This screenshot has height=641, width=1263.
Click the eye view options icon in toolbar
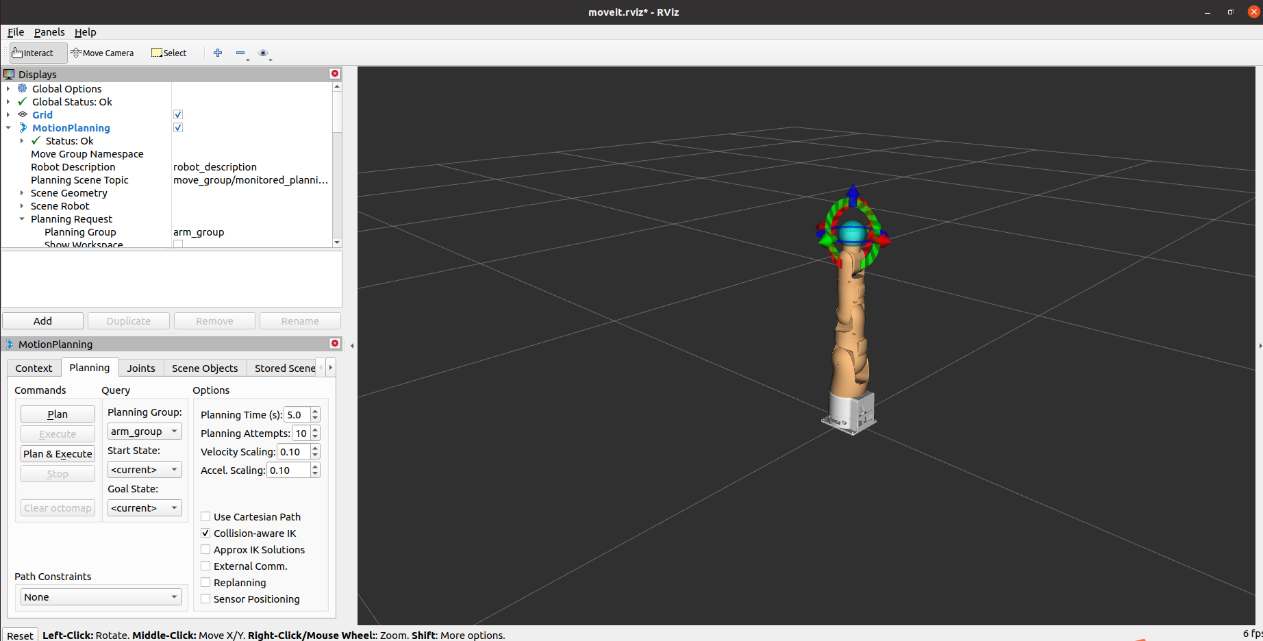[263, 53]
